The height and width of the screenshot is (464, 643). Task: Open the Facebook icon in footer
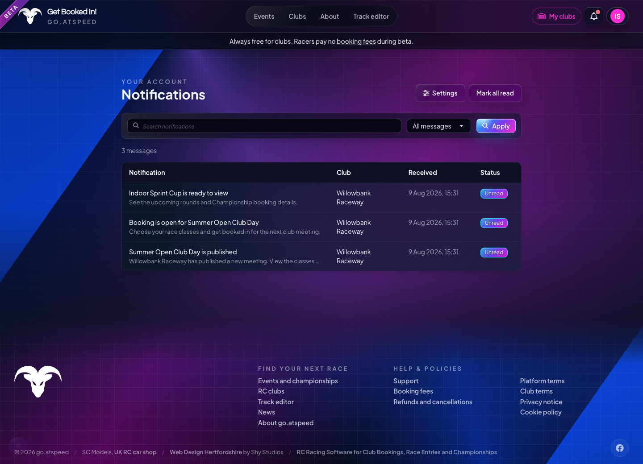tap(620, 448)
